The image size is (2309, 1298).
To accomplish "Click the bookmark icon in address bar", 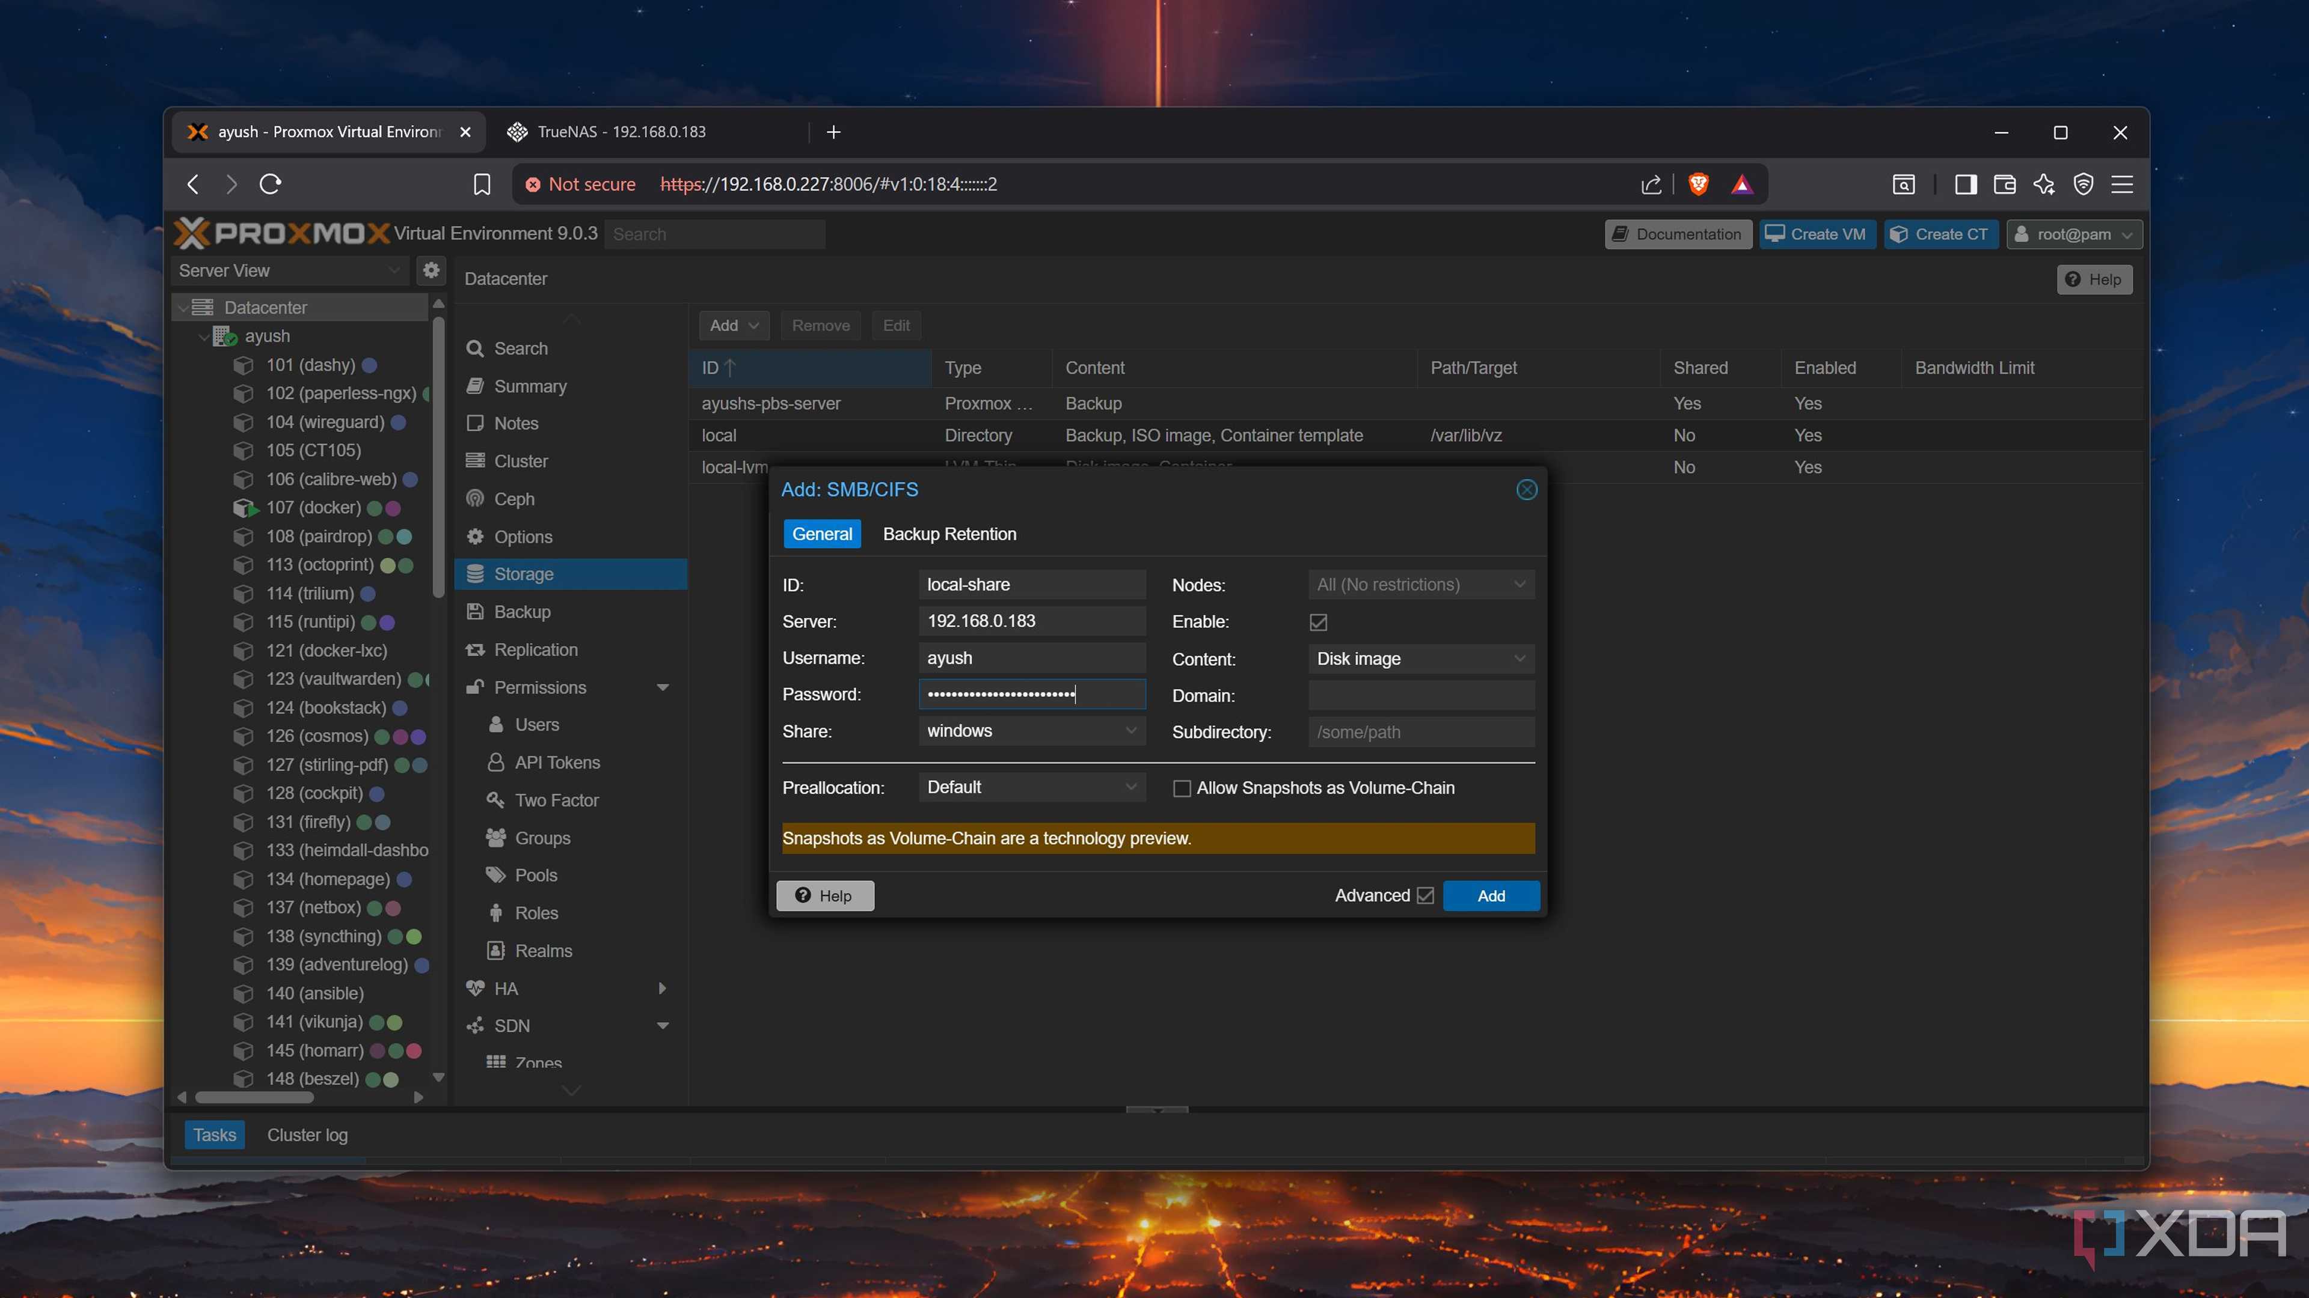I will [481, 184].
